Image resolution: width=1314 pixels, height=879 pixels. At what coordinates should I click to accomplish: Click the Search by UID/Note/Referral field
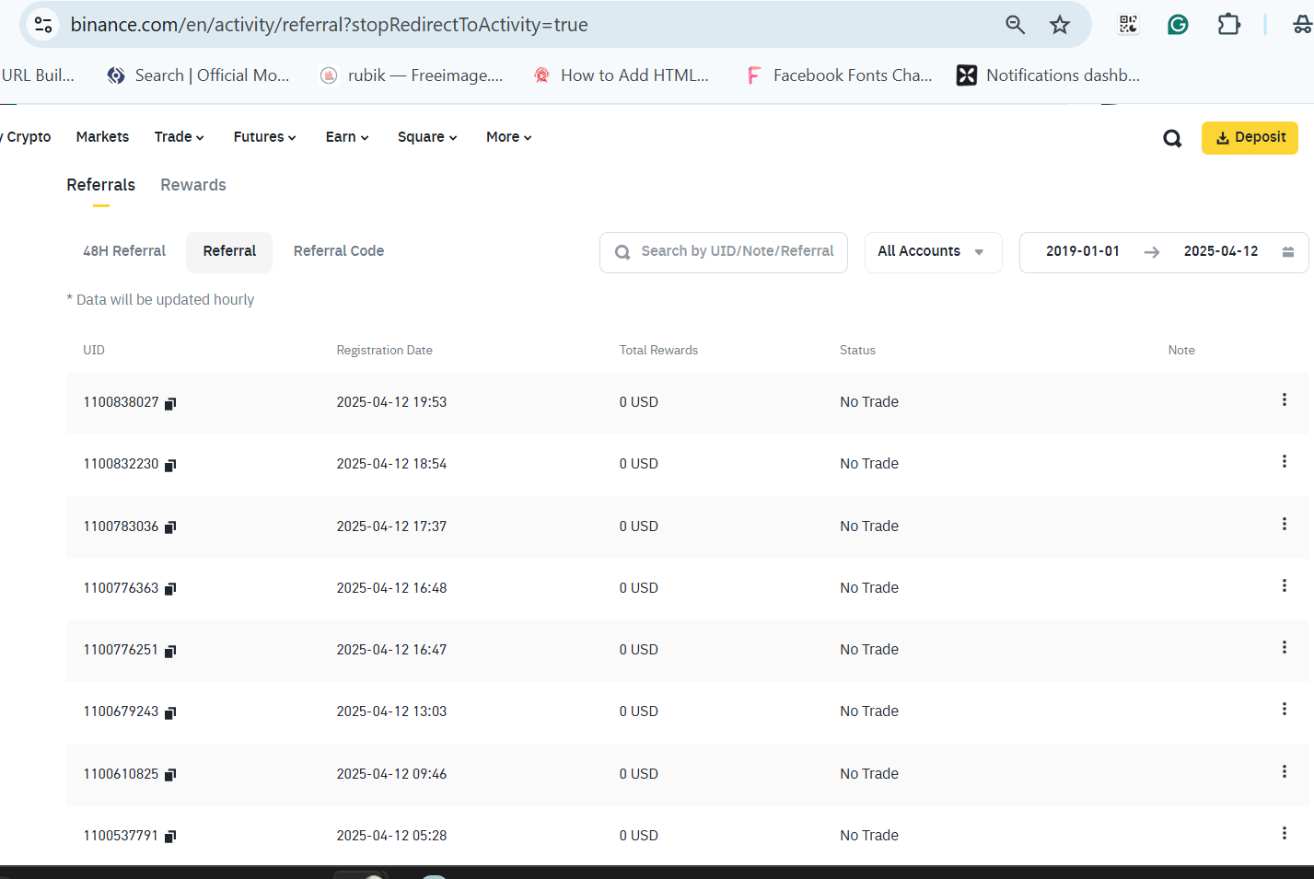(x=724, y=252)
